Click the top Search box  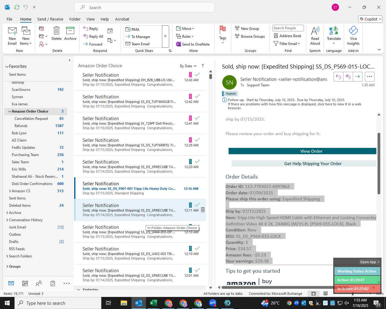144,8
